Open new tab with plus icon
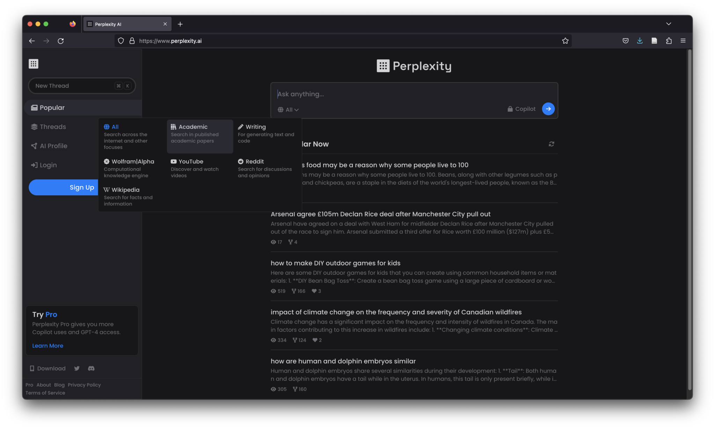Screen dimensions: 715x429 pyautogui.click(x=180, y=24)
